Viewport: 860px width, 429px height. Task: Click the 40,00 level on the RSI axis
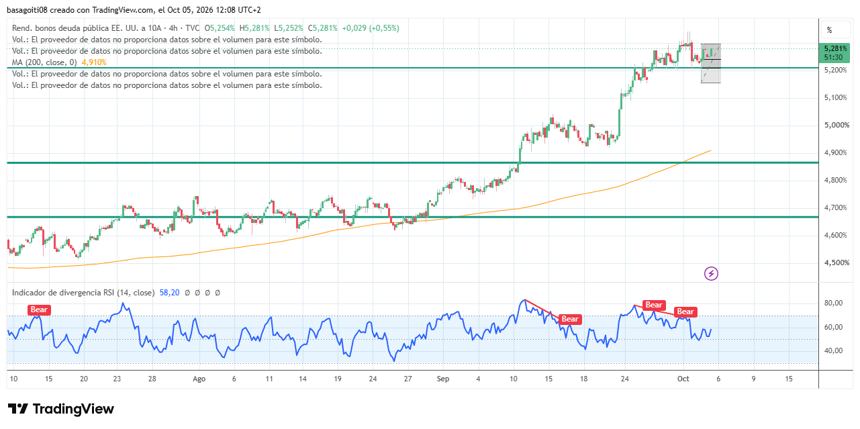click(x=834, y=350)
